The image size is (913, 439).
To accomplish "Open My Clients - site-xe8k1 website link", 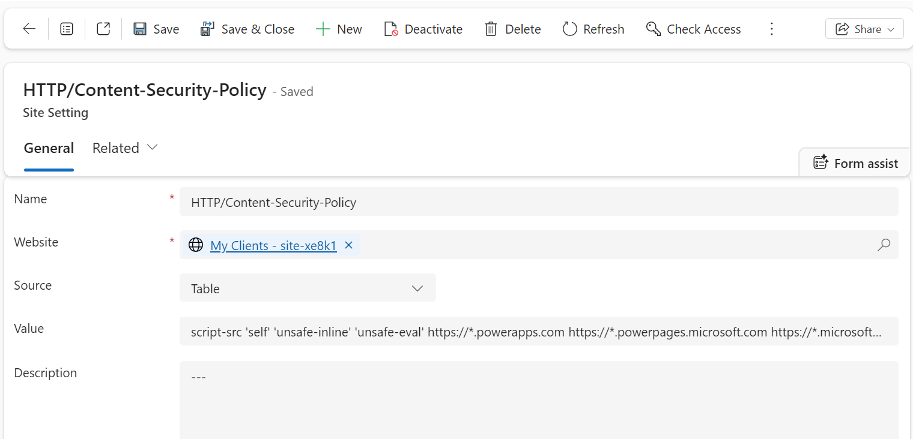I will pyautogui.click(x=273, y=245).
